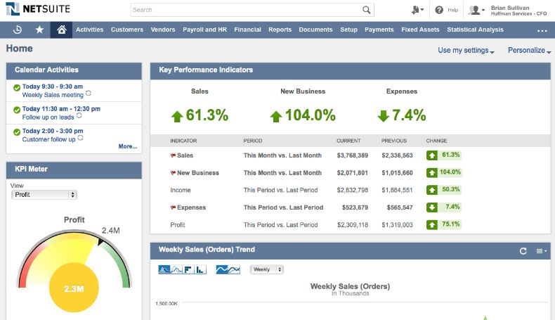
Task: Toggle check on Customer follow up event
Action: point(17,132)
